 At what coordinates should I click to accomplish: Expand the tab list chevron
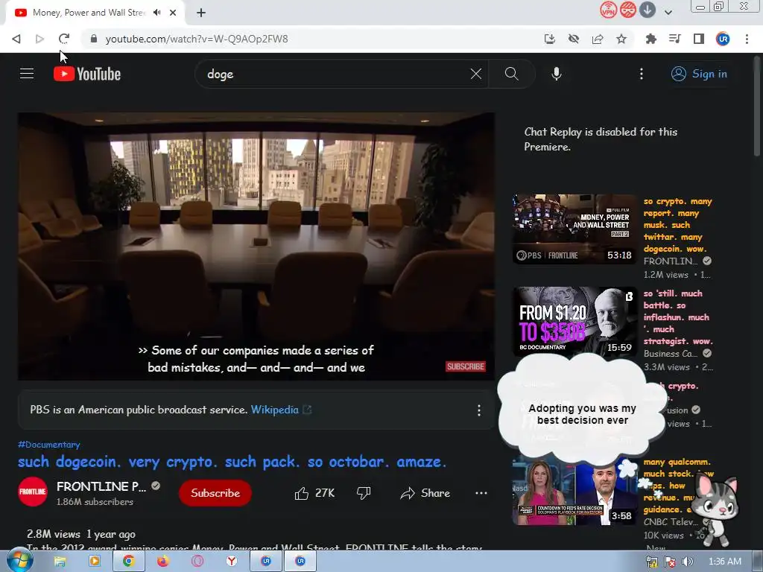668,13
